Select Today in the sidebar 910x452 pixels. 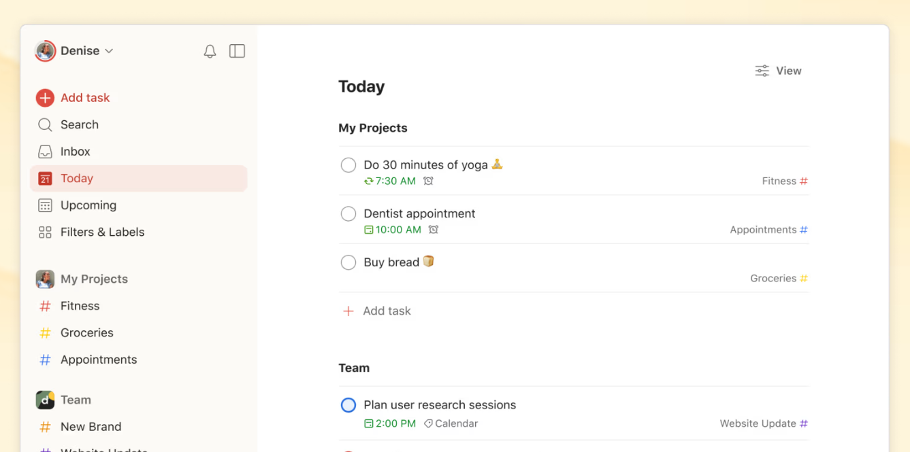(76, 178)
